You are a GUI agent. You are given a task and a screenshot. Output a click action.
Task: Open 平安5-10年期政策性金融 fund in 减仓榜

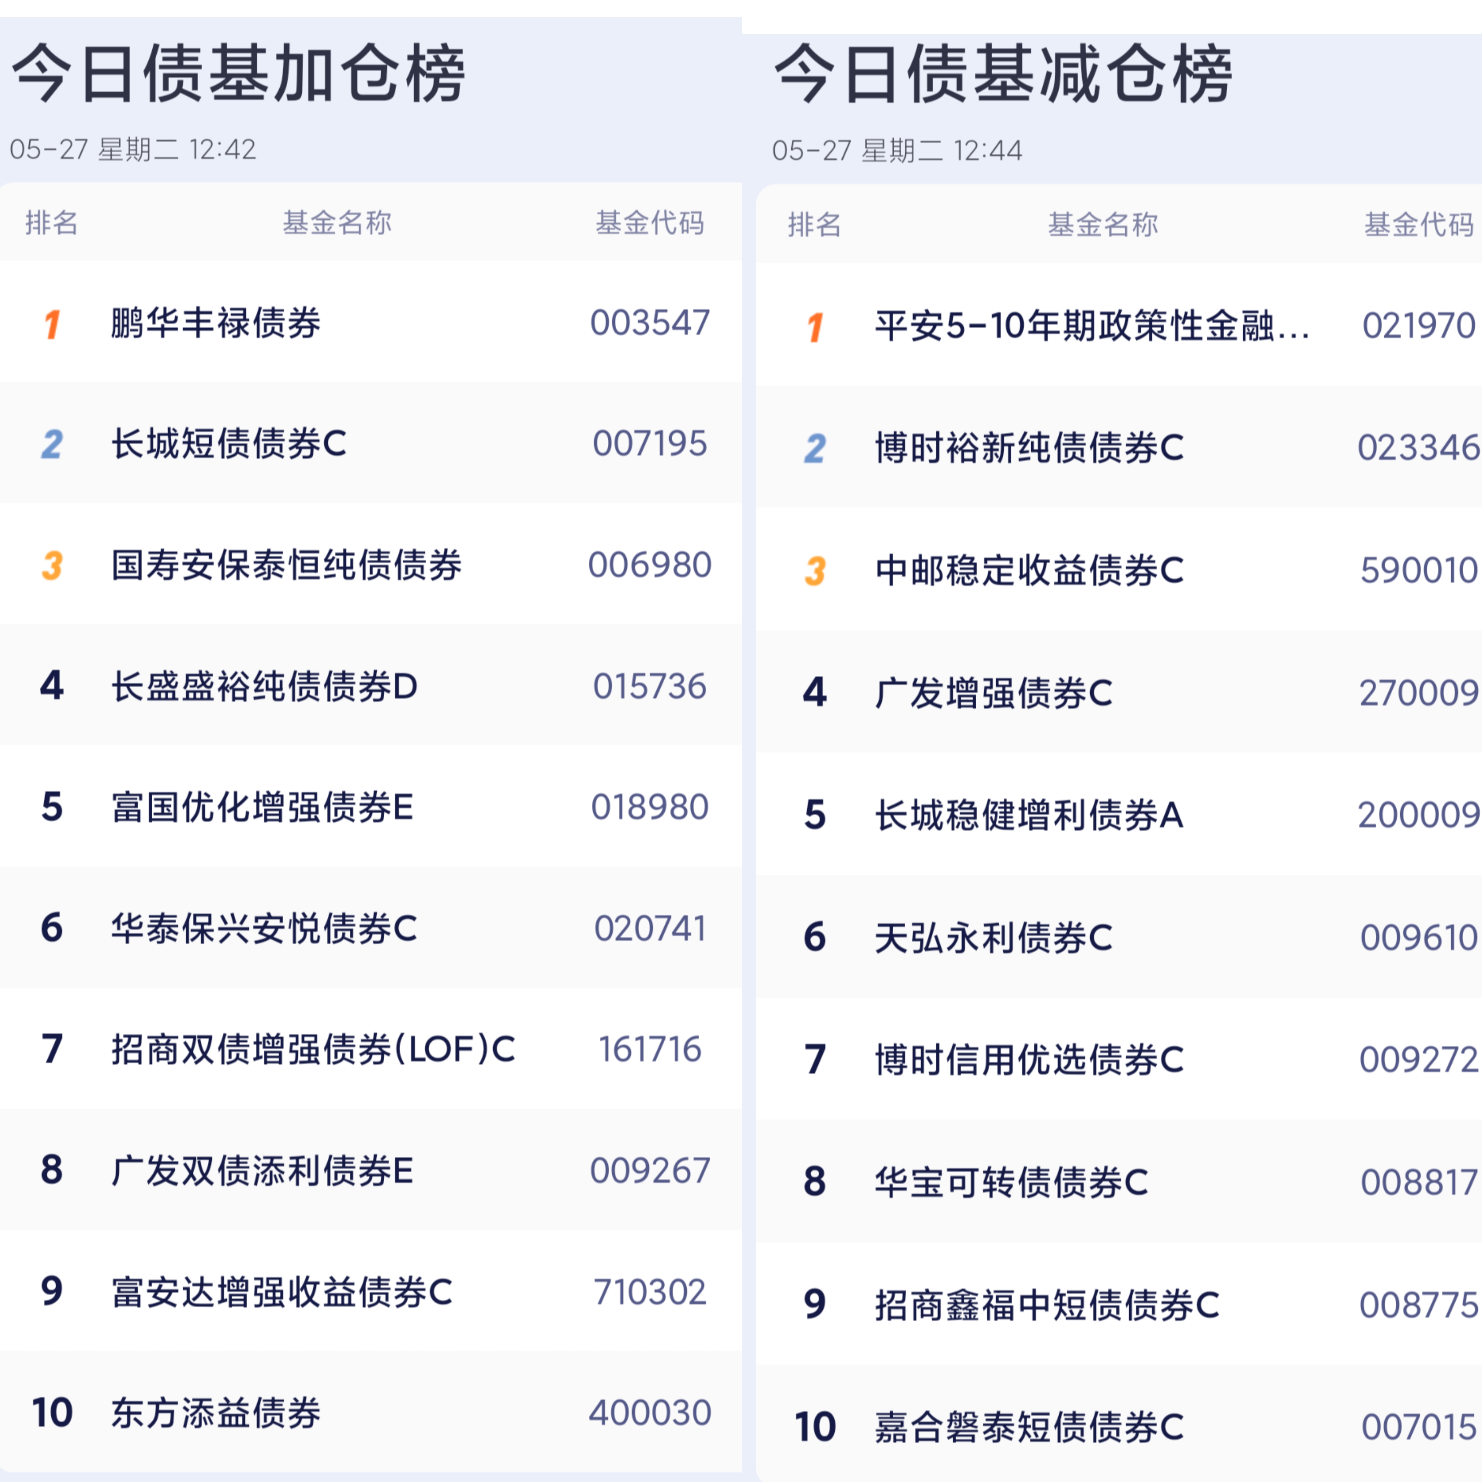1092,326
